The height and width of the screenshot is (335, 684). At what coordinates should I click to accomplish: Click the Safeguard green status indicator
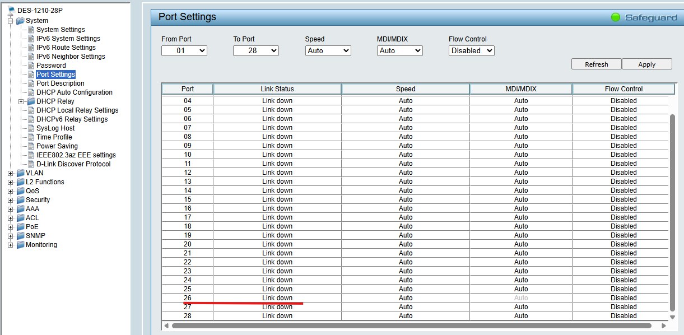pyautogui.click(x=616, y=17)
